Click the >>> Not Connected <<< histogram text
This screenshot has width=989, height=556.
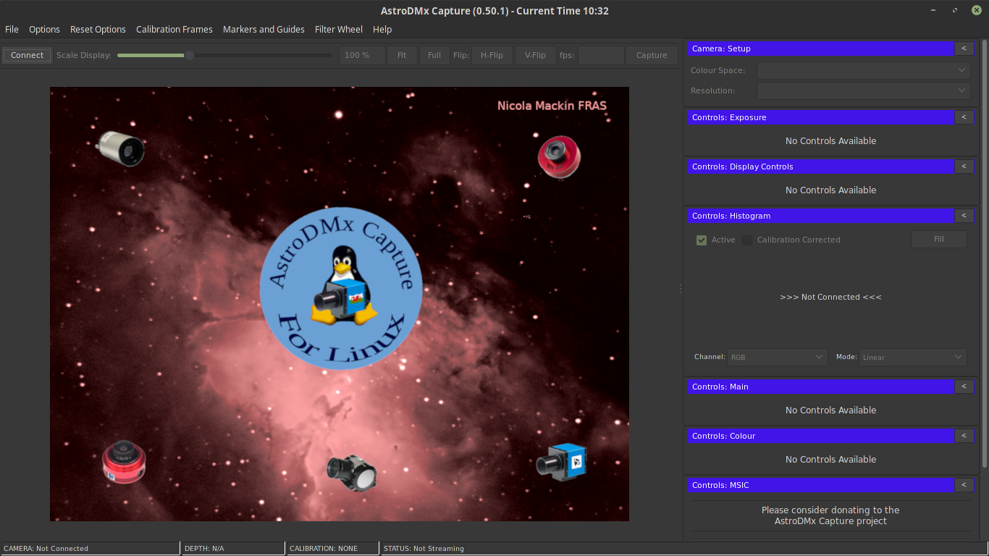[x=830, y=297]
